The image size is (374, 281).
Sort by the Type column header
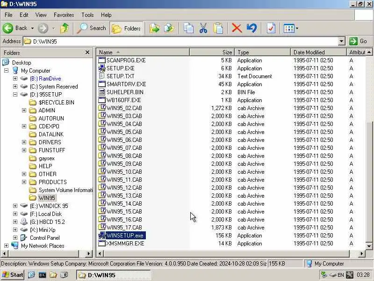tap(263, 52)
